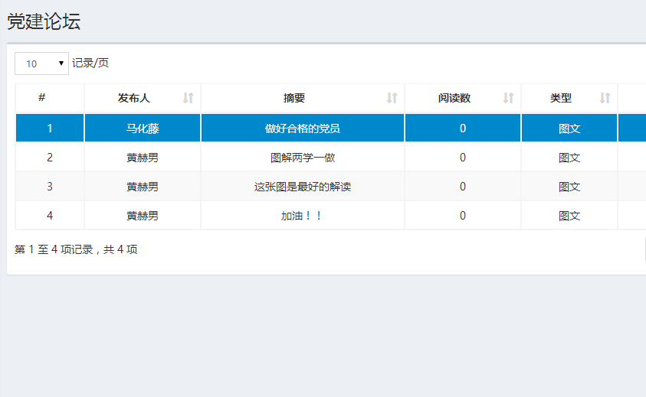Viewport: 646px width, 397px height.
Task: Select the 图解两学一做 row entry
Action: [x=302, y=158]
